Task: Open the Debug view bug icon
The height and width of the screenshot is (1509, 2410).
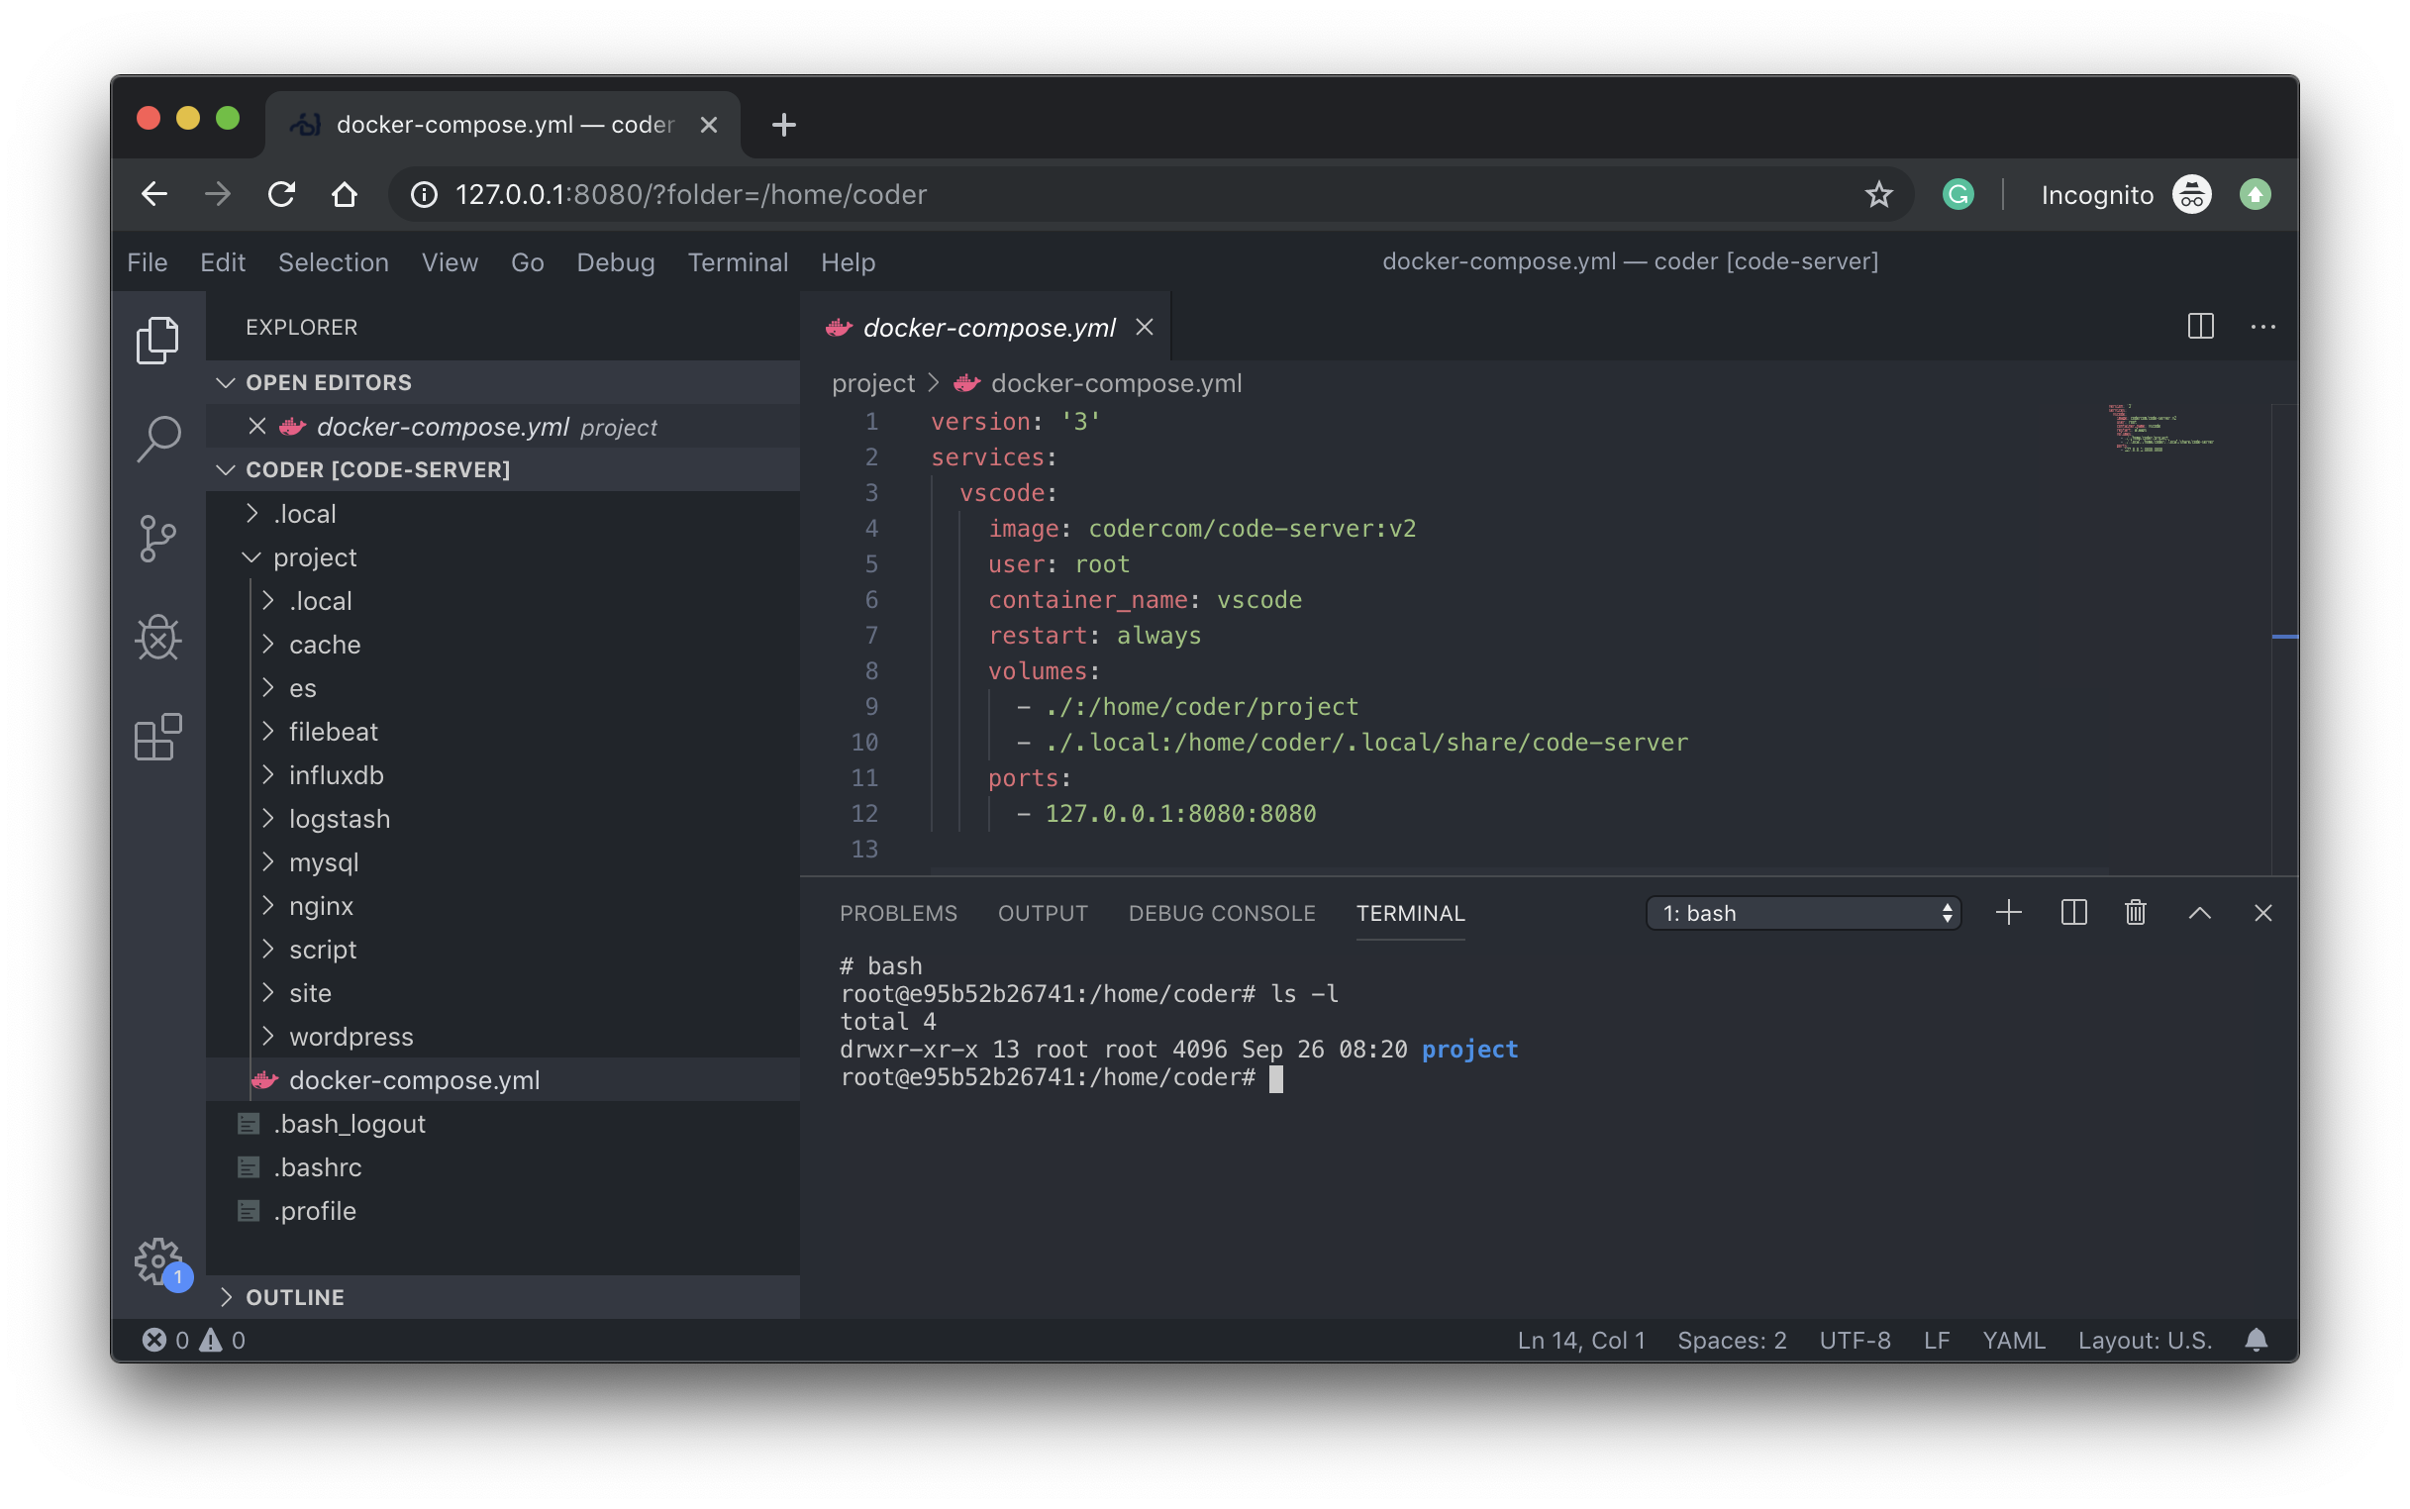Action: (157, 638)
